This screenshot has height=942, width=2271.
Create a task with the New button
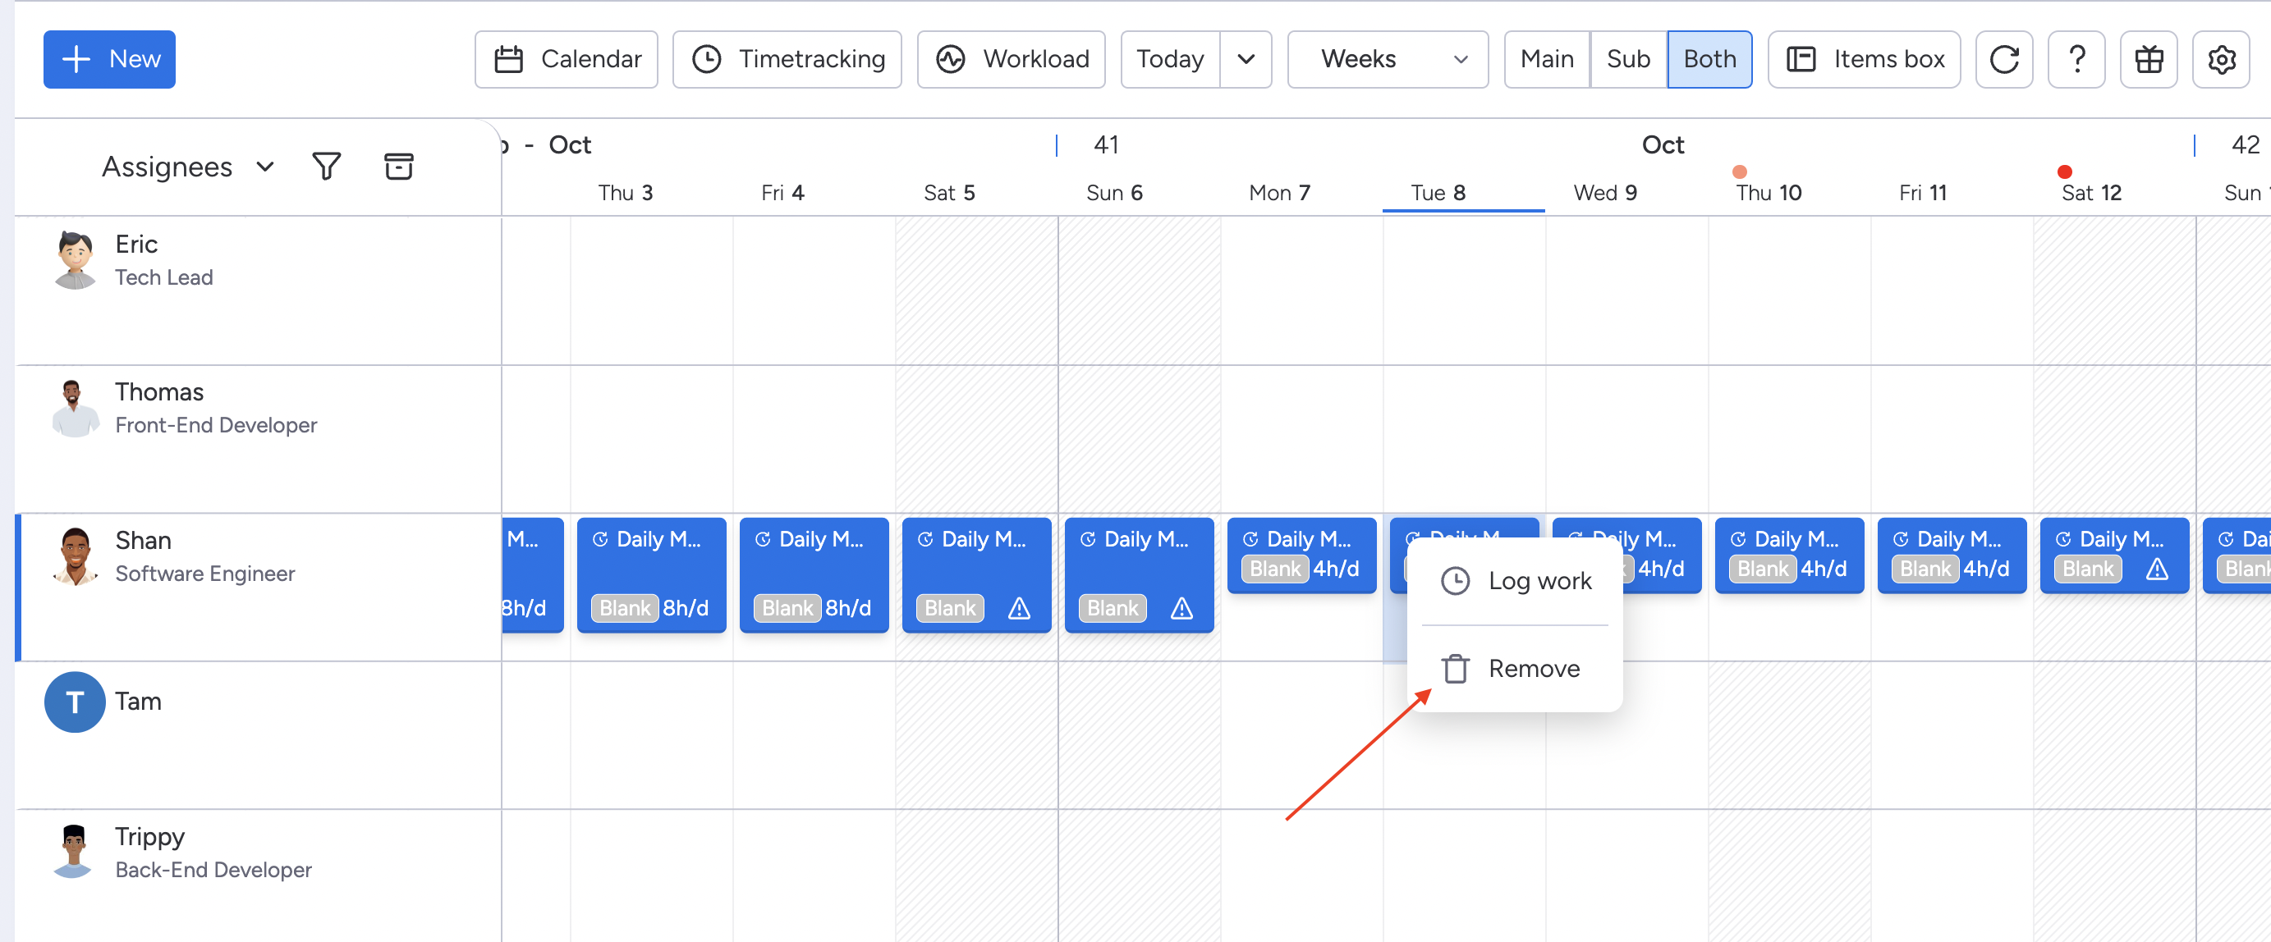(109, 58)
